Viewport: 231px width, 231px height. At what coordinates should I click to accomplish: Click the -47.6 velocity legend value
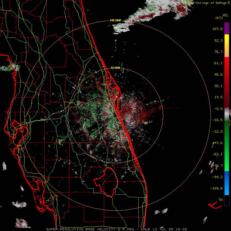[x=217, y=143]
